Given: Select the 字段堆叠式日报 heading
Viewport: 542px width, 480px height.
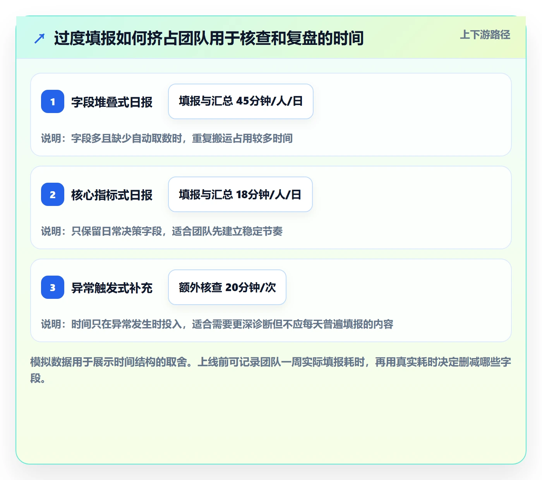Looking at the screenshot, I should point(112,102).
